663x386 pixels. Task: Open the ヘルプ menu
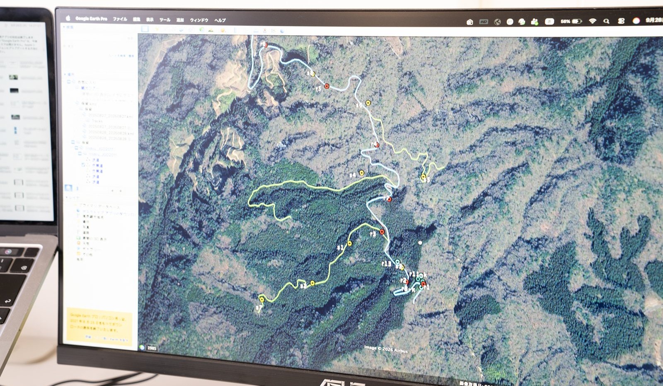[220, 20]
